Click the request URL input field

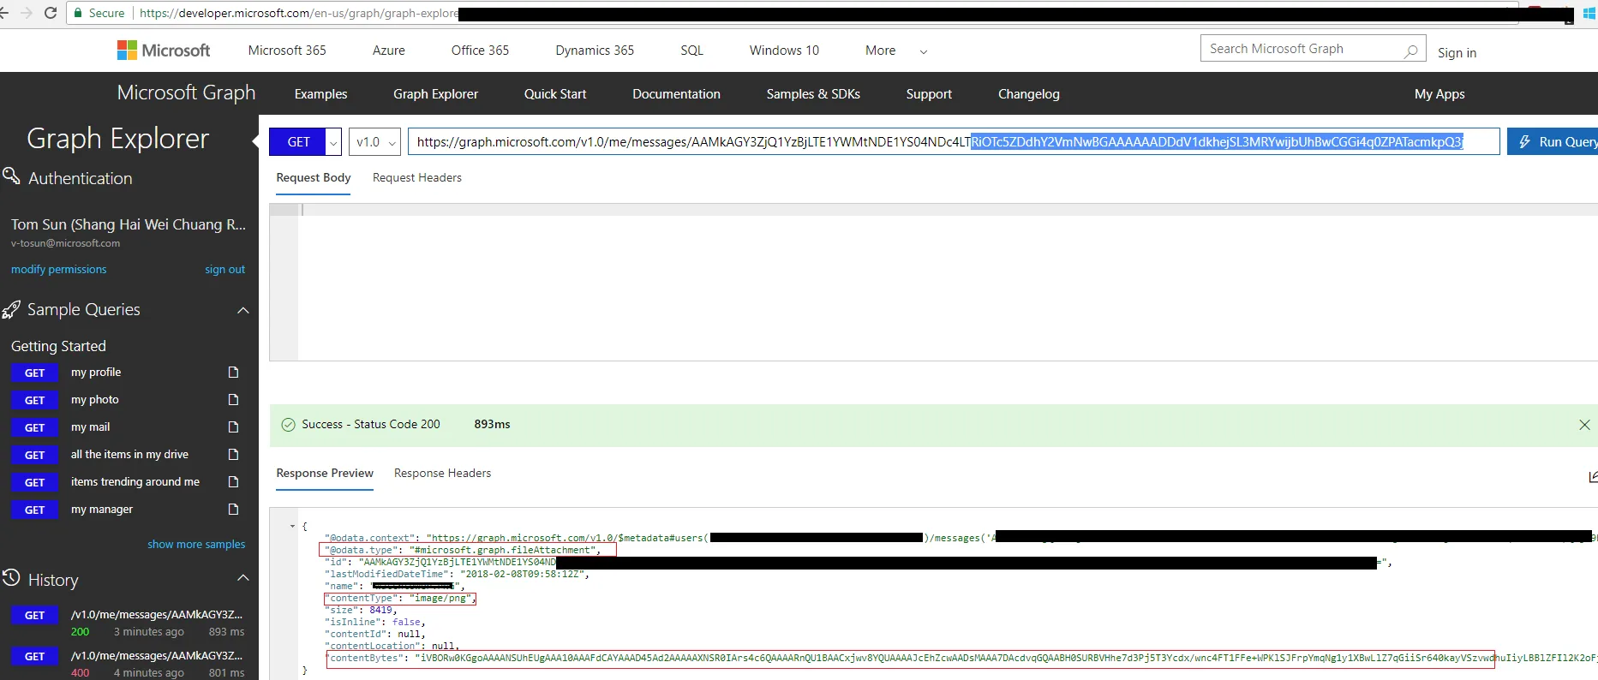point(954,142)
